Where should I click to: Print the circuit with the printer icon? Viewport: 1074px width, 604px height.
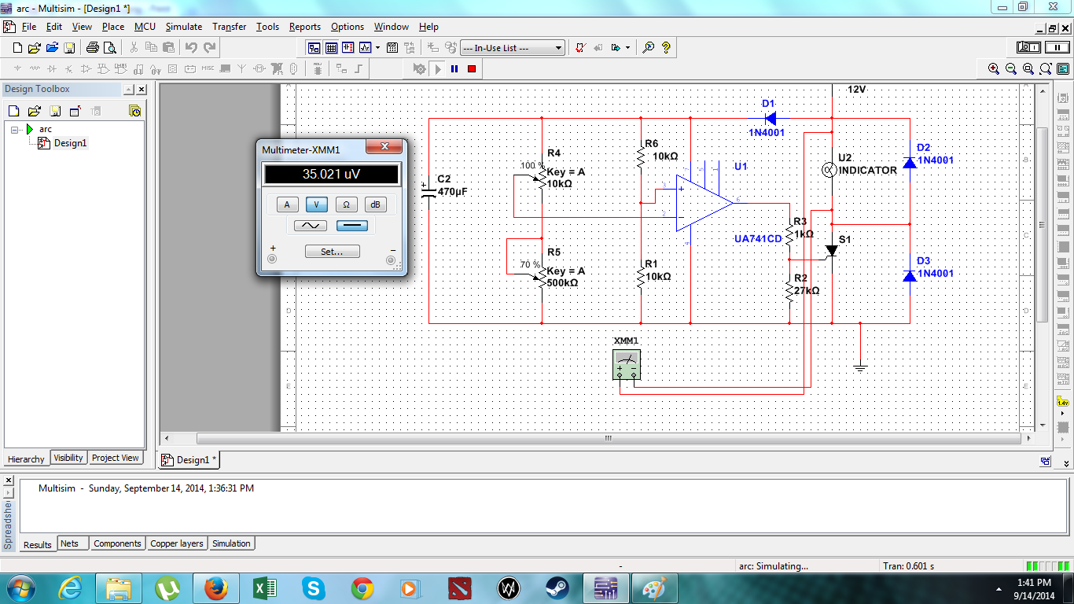pos(92,47)
